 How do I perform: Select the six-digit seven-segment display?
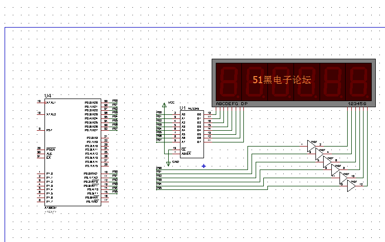(293, 83)
